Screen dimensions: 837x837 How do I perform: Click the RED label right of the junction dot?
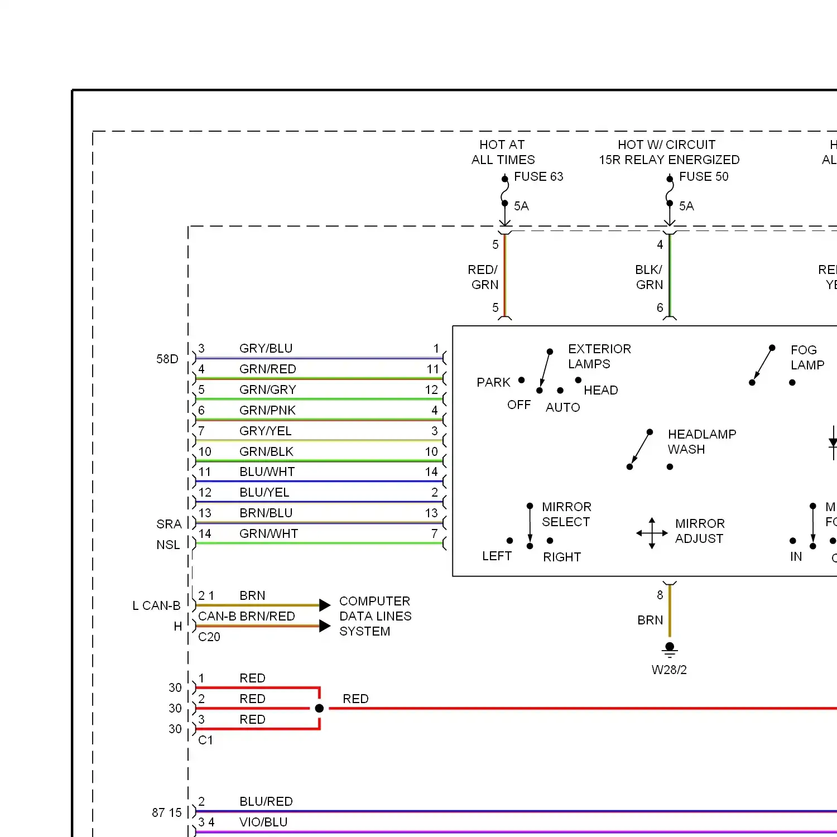pos(355,699)
